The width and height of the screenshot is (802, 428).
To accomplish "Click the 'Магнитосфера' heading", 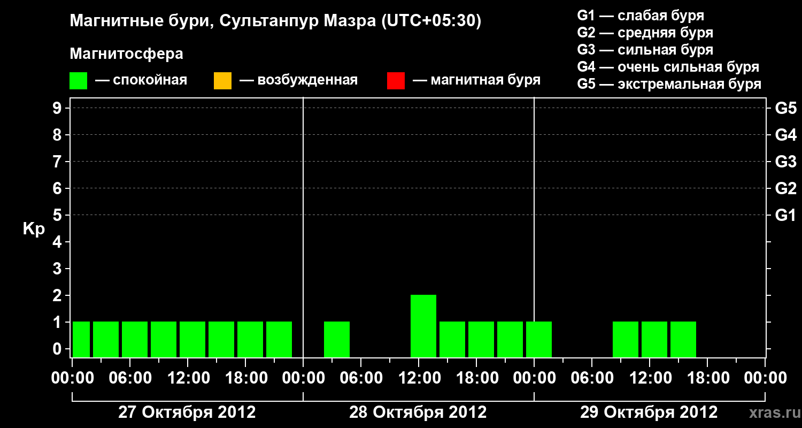I will (126, 54).
